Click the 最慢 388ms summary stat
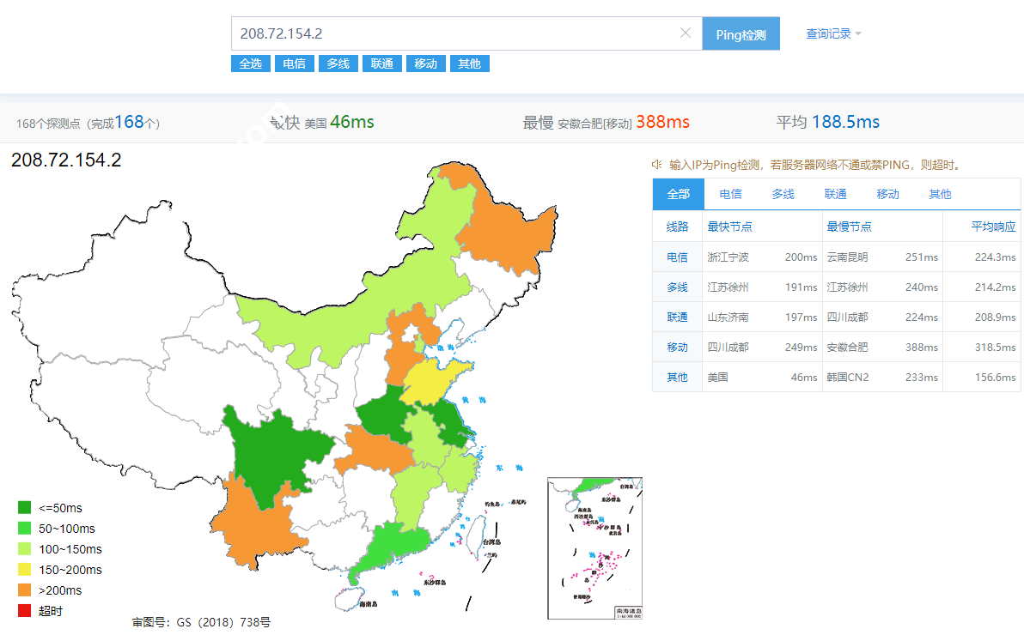This screenshot has height=641, width=1024. pyautogui.click(x=606, y=122)
